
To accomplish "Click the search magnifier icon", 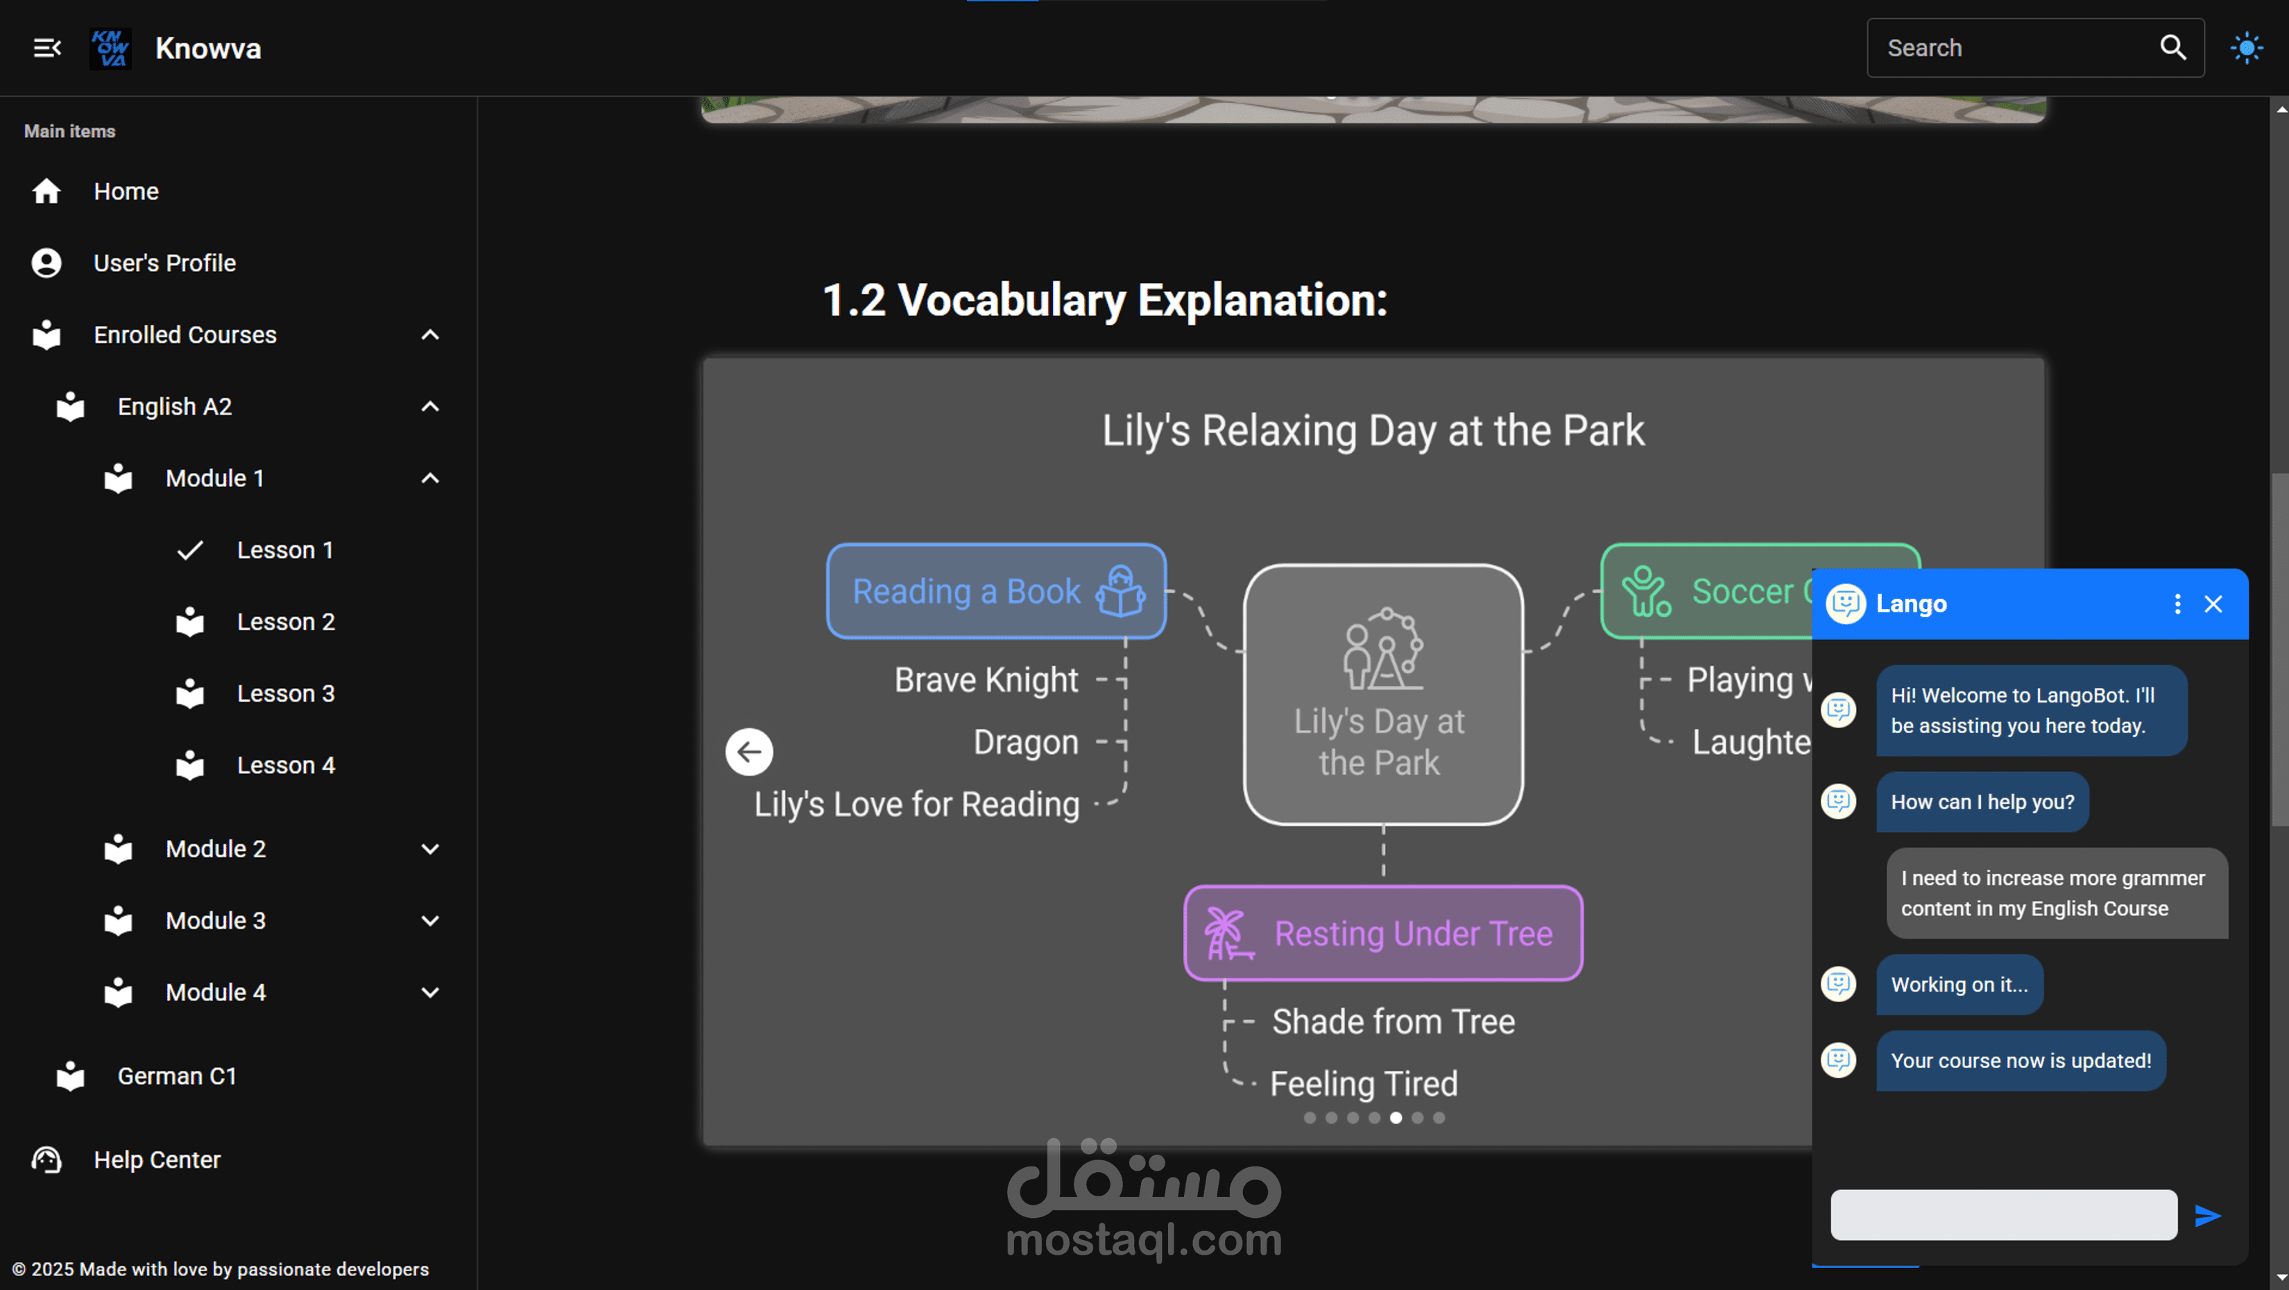I will (x=2172, y=48).
